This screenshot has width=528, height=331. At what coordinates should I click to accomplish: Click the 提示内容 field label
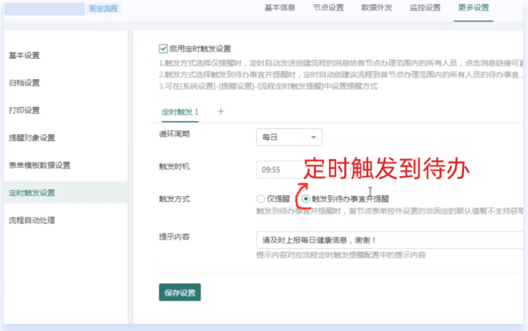pos(175,237)
